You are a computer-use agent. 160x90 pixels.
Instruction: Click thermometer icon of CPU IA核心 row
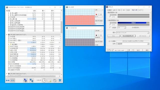pos(9,38)
